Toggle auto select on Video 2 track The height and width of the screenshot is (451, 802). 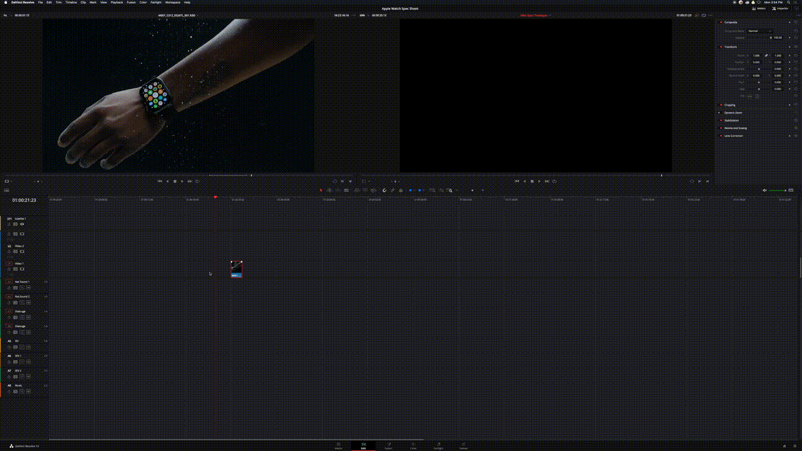[15, 251]
